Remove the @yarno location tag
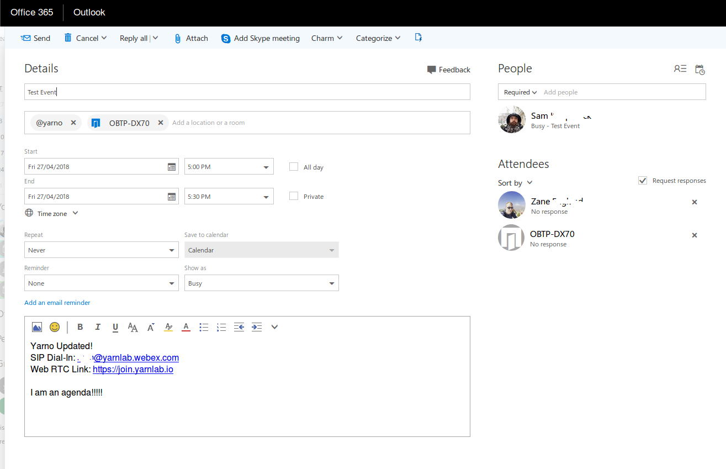Screen dimensions: 726x469 click(x=73, y=123)
